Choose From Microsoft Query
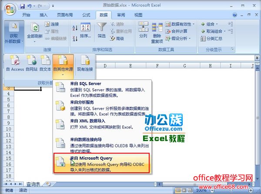This screenshot has width=261, height=194. 101,163
